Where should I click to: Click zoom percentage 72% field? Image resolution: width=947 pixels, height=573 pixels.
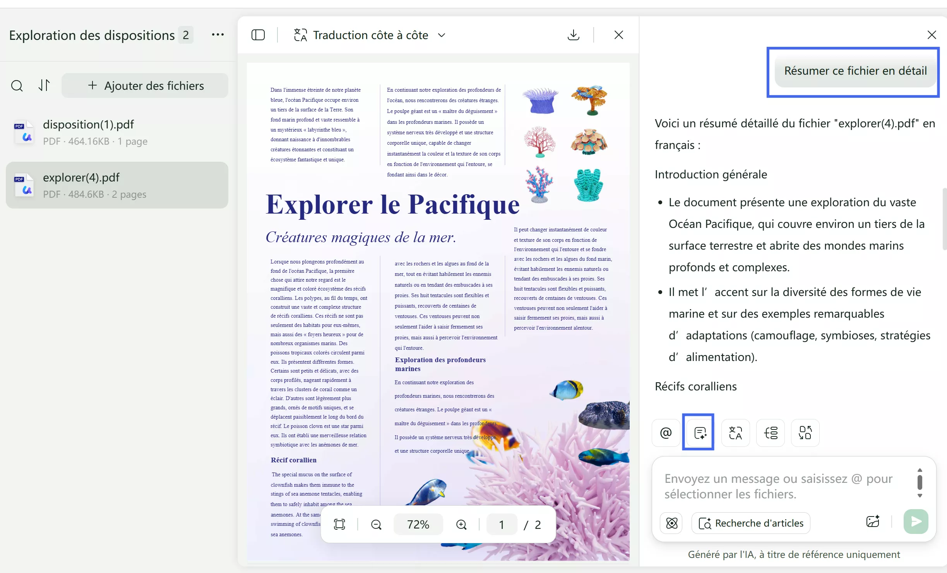tap(418, 525)
